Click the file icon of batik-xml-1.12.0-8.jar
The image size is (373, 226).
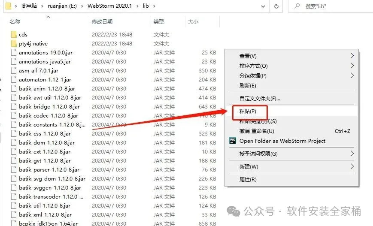click(x=14, y=214)
